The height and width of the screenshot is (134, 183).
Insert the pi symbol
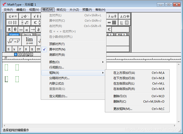coord(9,30)
